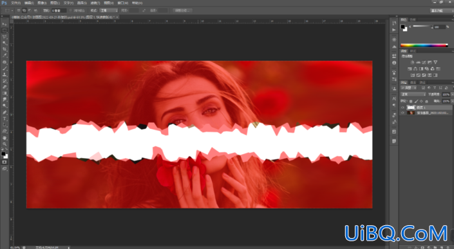
Task: Click the Levels adjustment icon
Action: 418,63
